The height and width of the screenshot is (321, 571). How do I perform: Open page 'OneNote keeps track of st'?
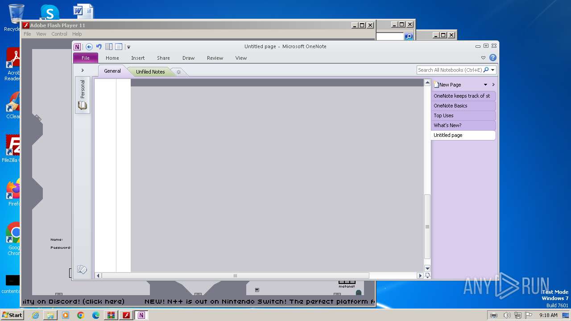pos(463,96)
